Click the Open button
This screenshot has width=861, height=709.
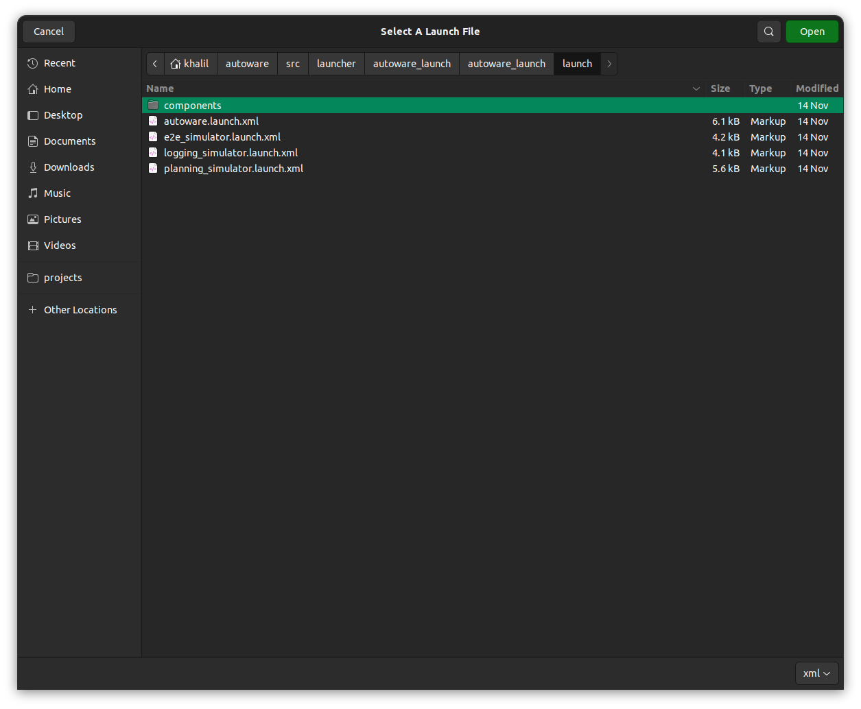(x=812, y=31)
